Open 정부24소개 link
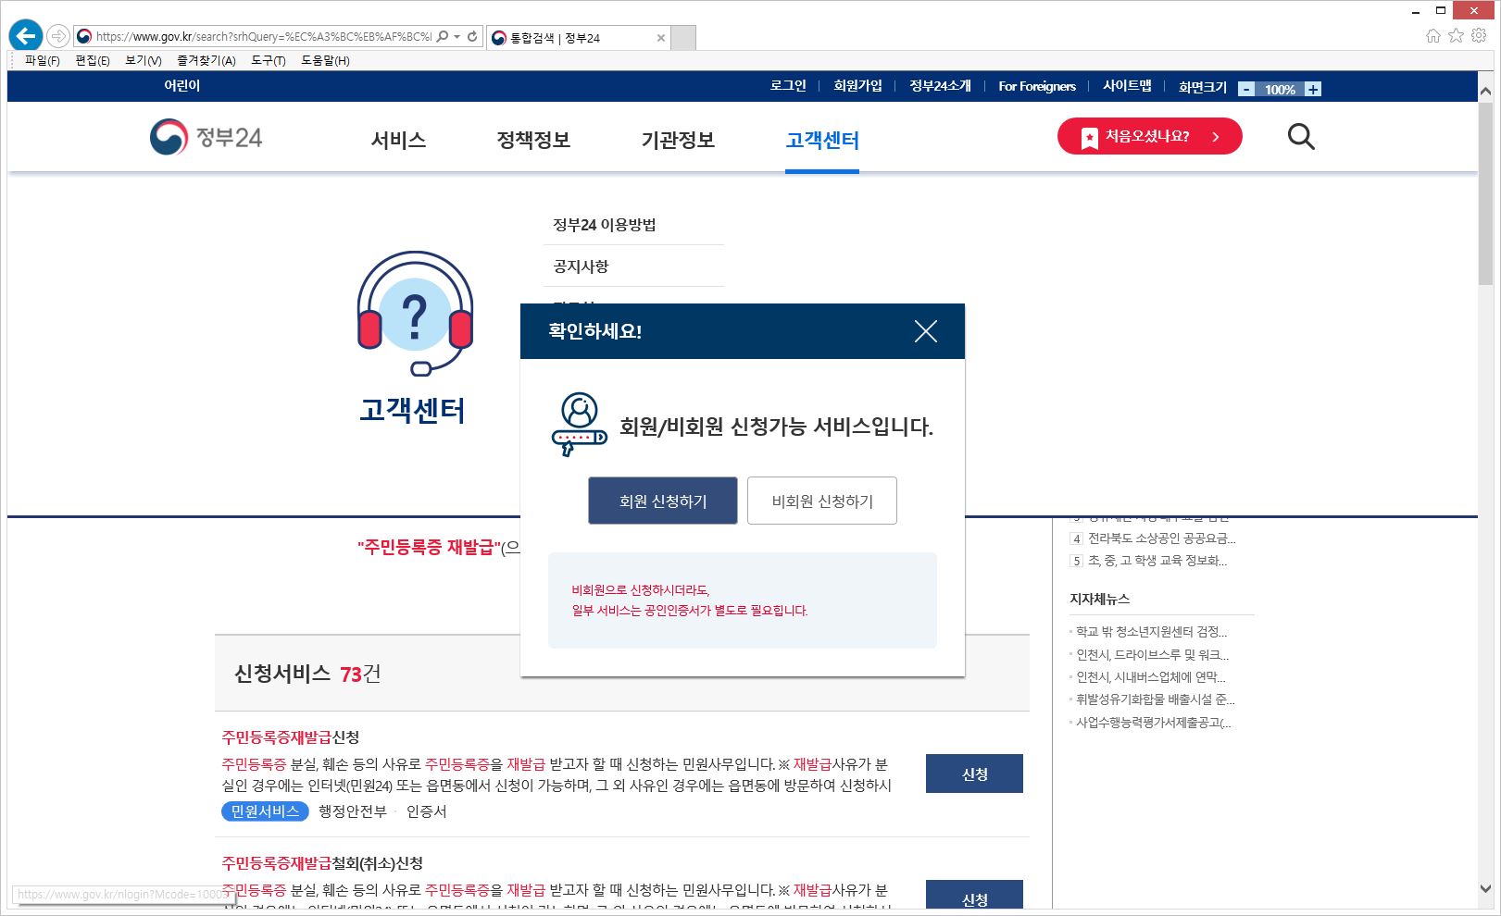 point(940,86)
